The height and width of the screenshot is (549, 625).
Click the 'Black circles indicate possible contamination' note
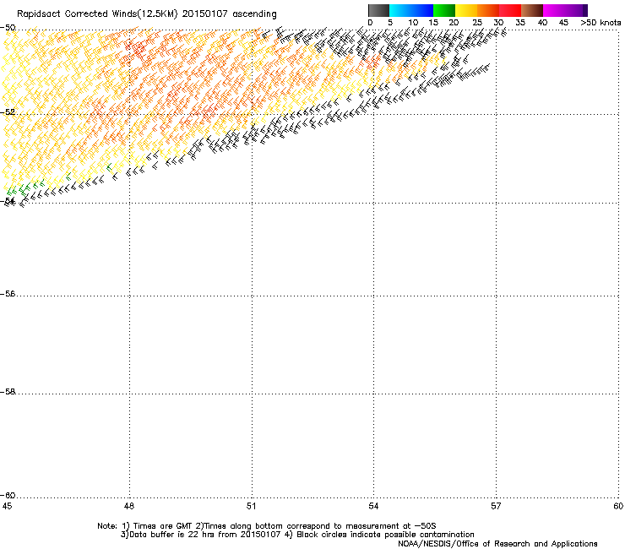[385, 535]
